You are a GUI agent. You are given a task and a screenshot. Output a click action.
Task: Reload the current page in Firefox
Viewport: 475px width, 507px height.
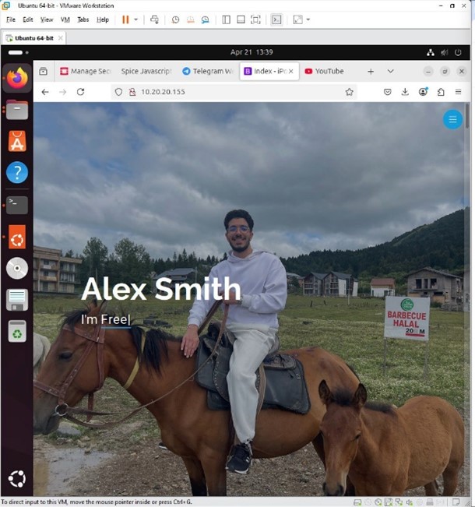pyautogui.click(x=80, y=92)
